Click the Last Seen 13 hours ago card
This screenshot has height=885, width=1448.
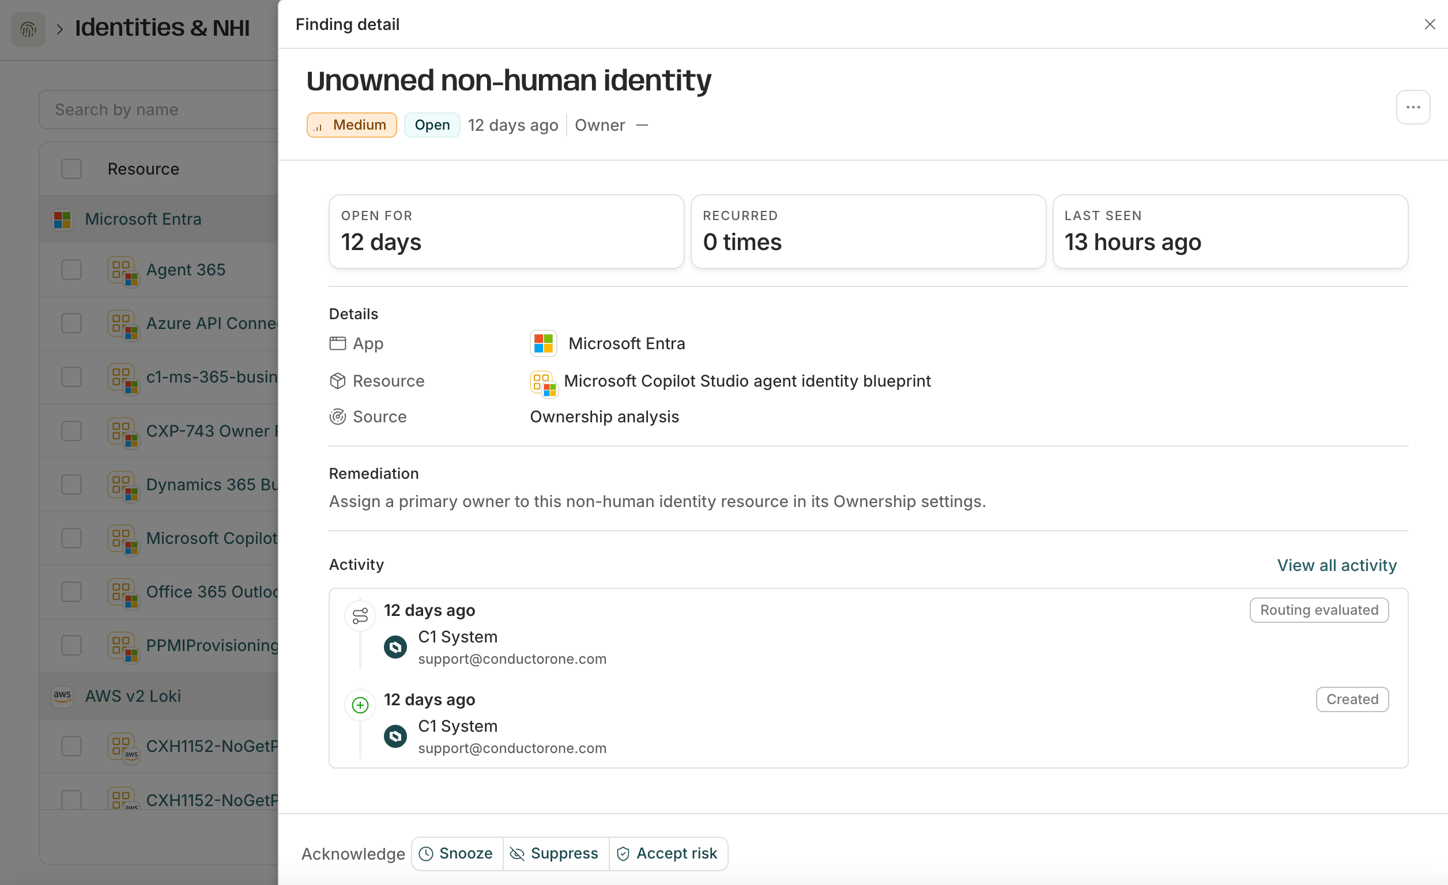(x=1231, y=232)
